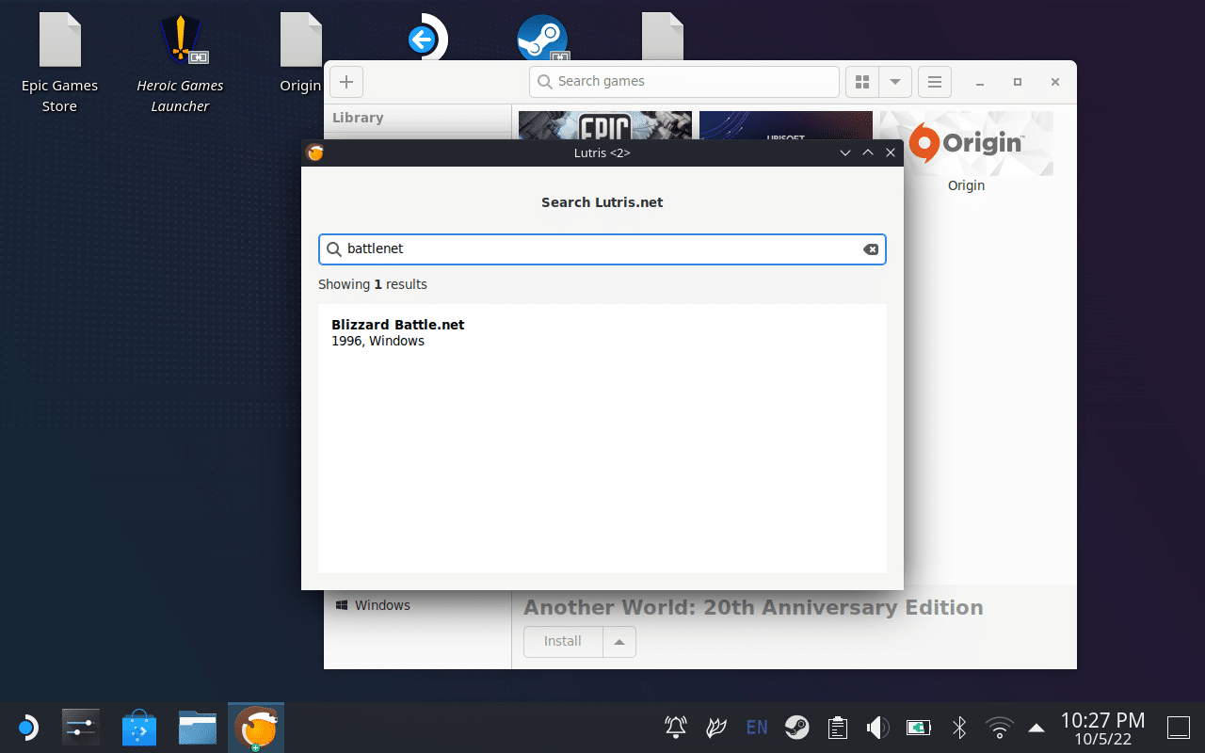1205x753 pixels.
Task: Click the add game plus button in Lutris
Action: click(345, 82)
